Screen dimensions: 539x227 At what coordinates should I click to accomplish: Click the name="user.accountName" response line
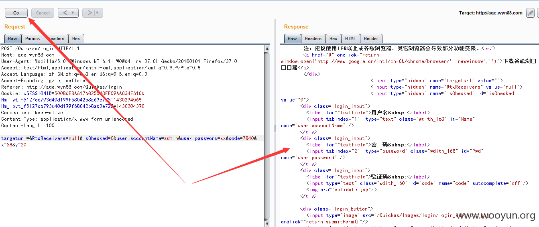click(x=317, y=125)
